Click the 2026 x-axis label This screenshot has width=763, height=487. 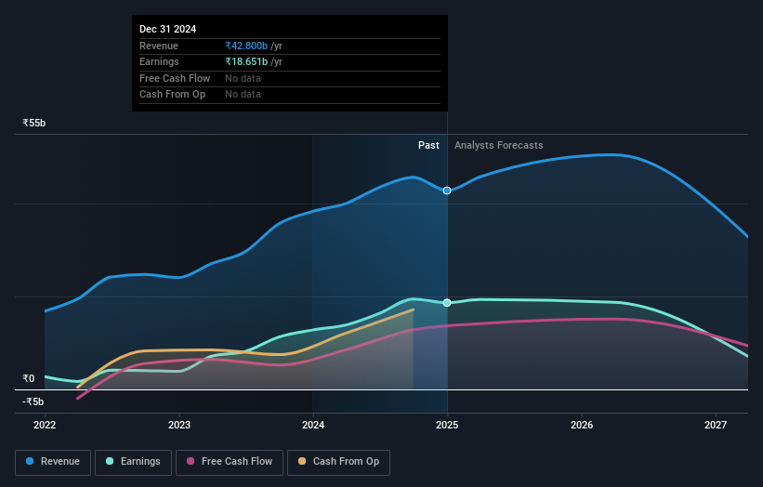(582, 426)
